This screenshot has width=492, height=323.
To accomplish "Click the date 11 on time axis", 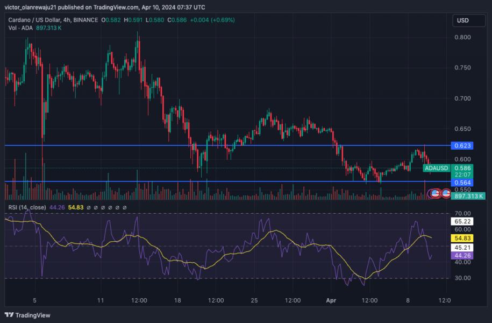I will (101, 300).
